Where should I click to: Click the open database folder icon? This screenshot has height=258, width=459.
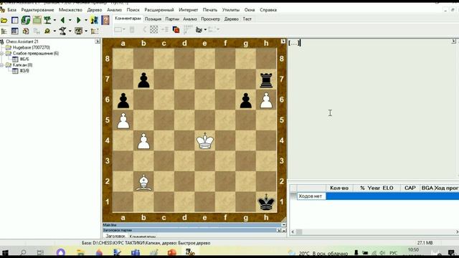4,20
